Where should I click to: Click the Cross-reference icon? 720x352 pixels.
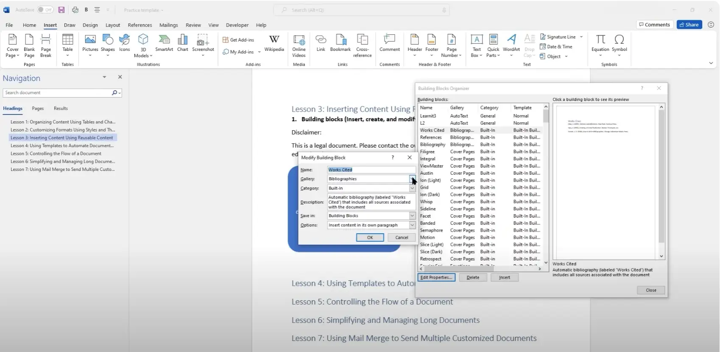tap(362, 46)
